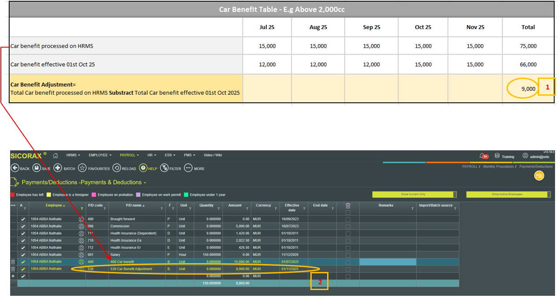The width and height of the screenshot is (559, 298).
Task: Click the Batch plus icon
Action: (x=58, y=168)
